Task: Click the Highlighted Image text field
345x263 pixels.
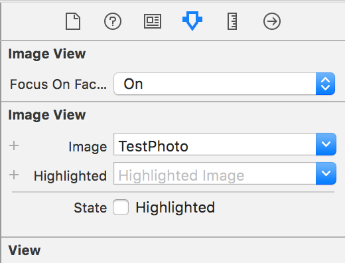Action: pos(215,173)
